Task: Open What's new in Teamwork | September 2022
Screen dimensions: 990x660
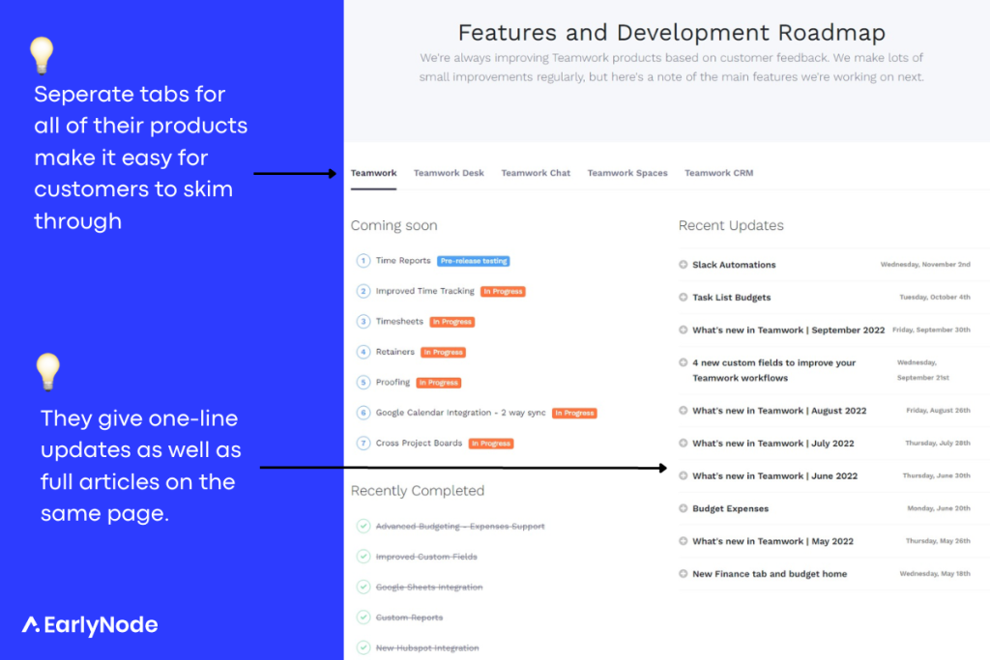Action: 789,330
